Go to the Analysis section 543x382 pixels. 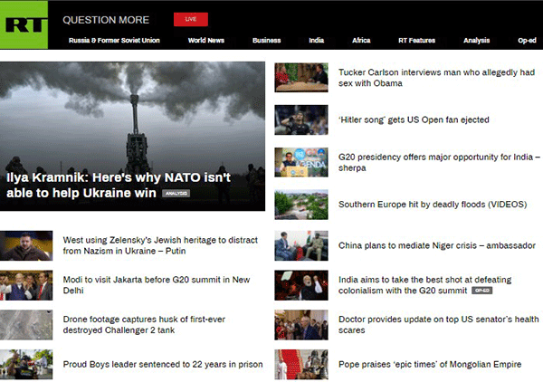(x=477, y=41)
